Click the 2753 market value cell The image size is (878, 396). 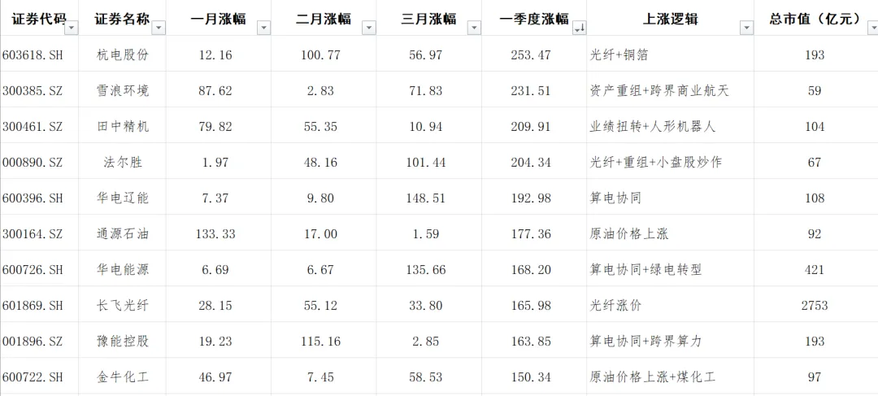click(x=814, y=306)
